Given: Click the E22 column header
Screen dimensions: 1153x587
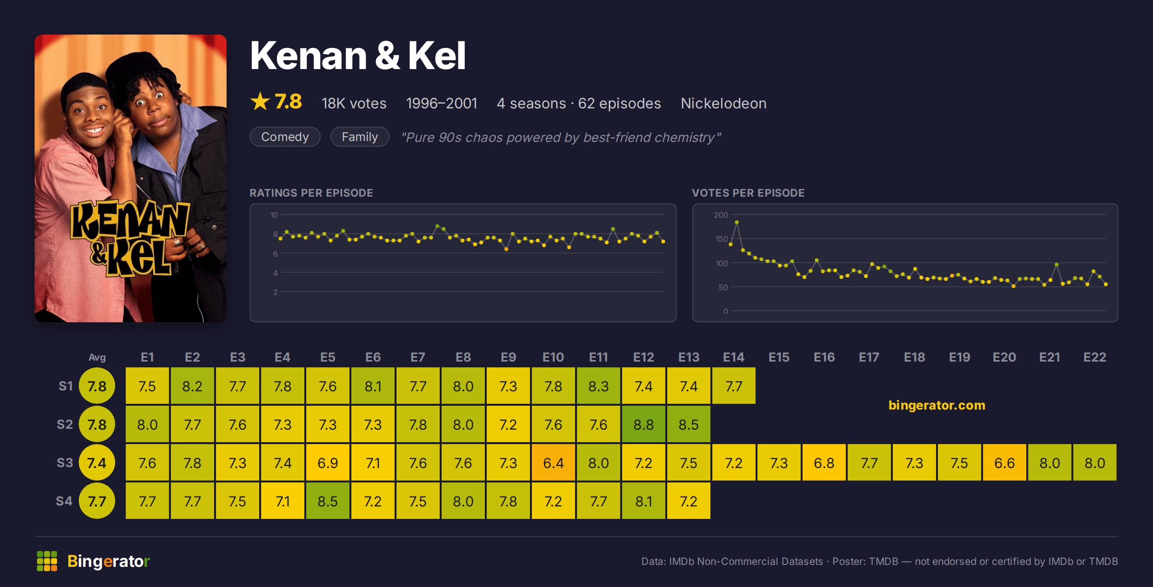Looking at the screenshot, I should pos(1095,357).
